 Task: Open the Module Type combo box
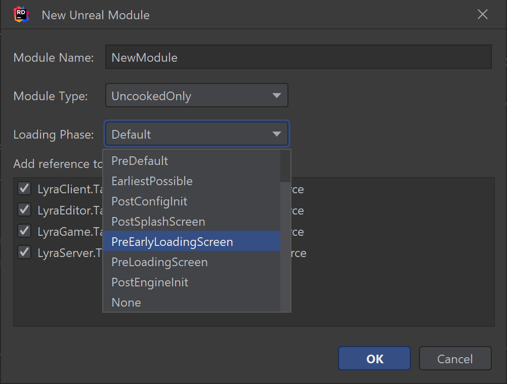[196, 95]
